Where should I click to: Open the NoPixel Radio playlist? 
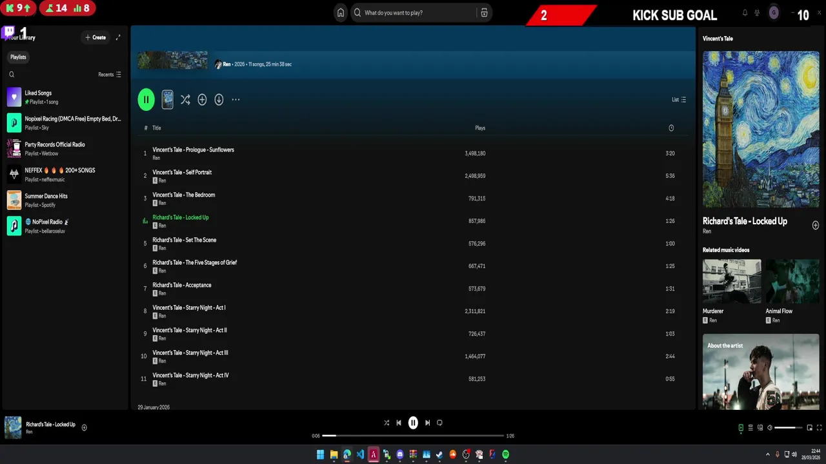(65, 226)
